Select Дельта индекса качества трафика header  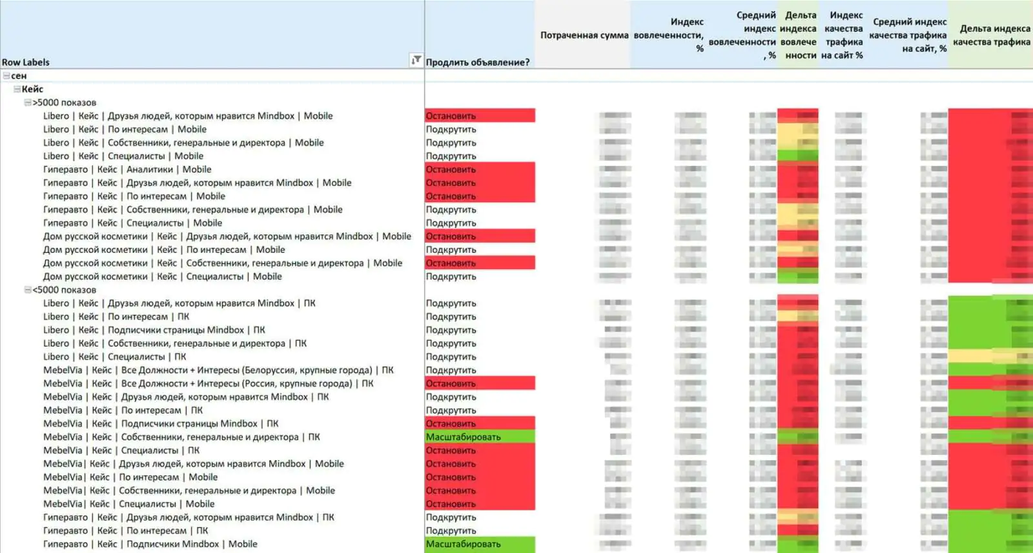(x=991, y=35)
